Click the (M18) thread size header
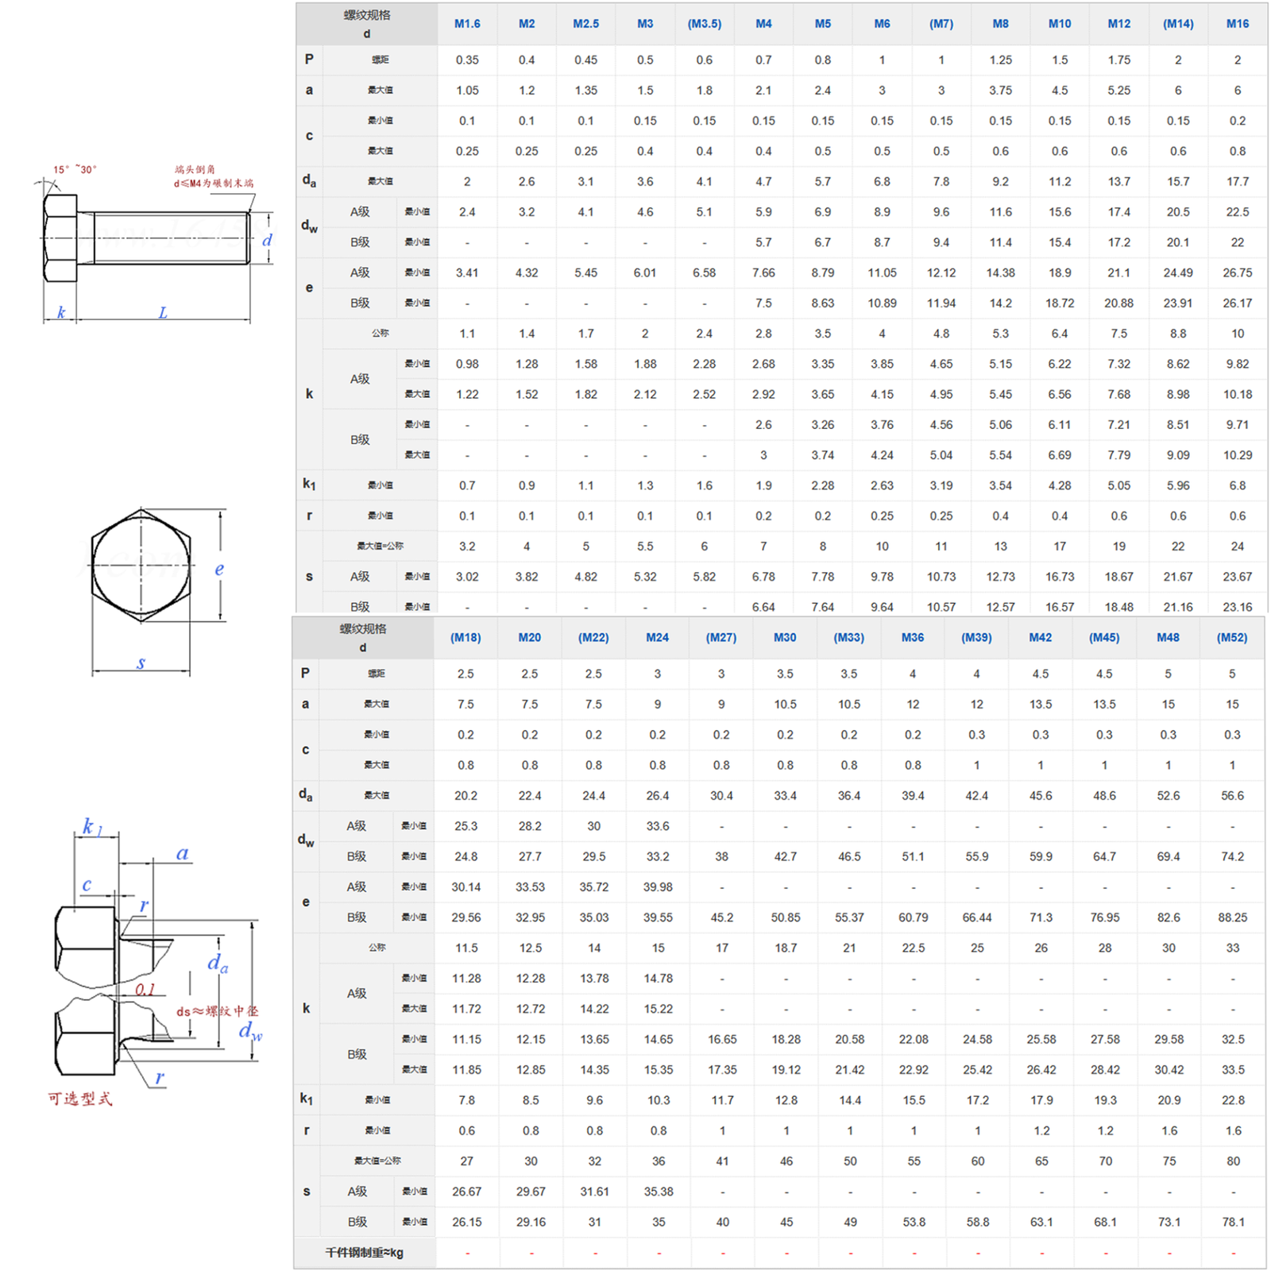The height and width of the screenshot is (1271, 1271). pyautogui.click(x=466, y=638)
